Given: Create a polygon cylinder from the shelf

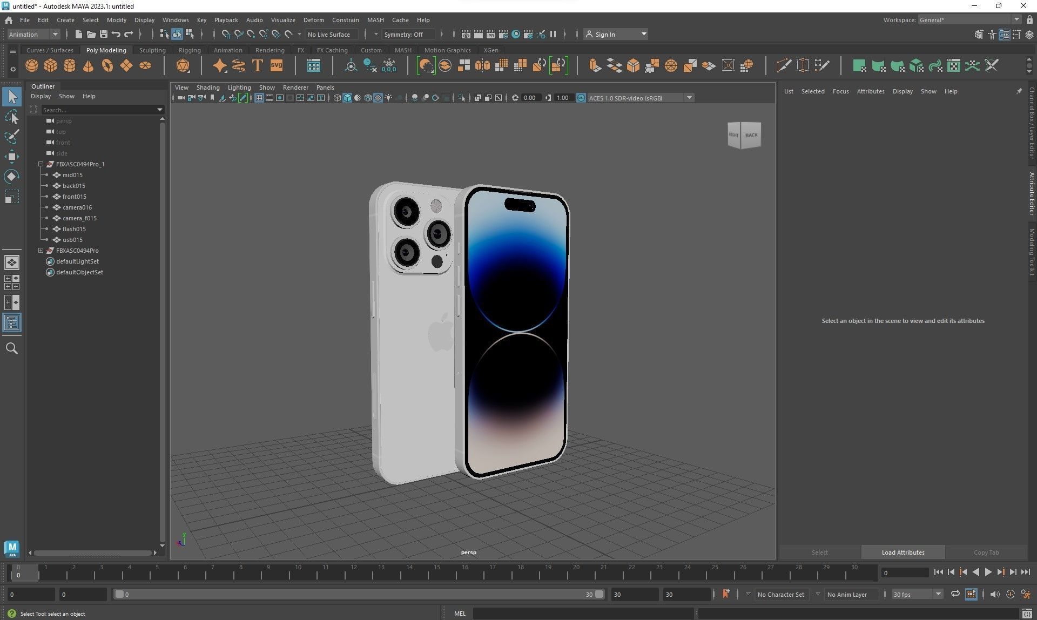Looking at the screenshot, I should (x=70, y=66).
